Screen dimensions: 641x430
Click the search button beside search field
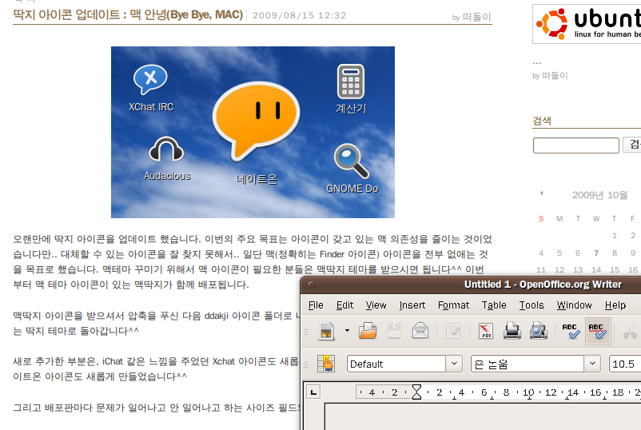[632, 145]
